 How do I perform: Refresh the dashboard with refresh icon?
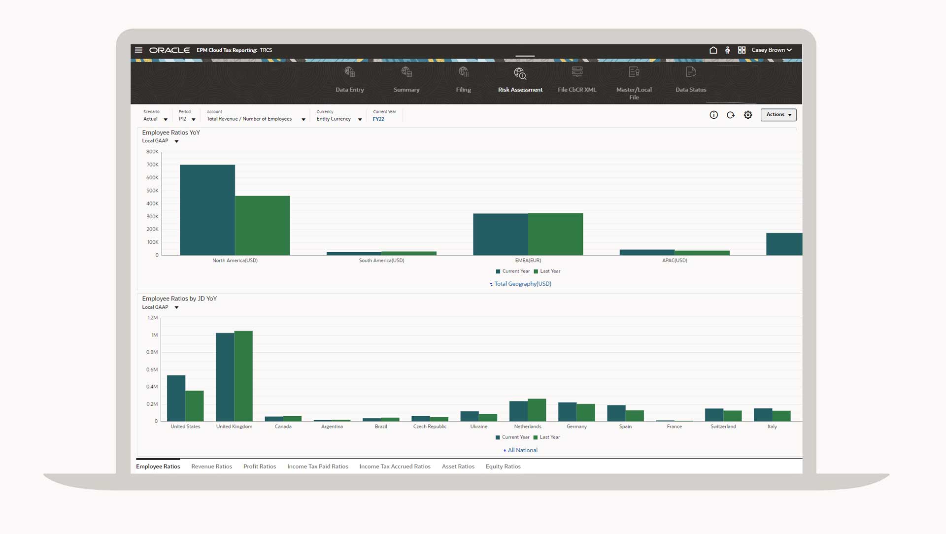coord(731,115)
